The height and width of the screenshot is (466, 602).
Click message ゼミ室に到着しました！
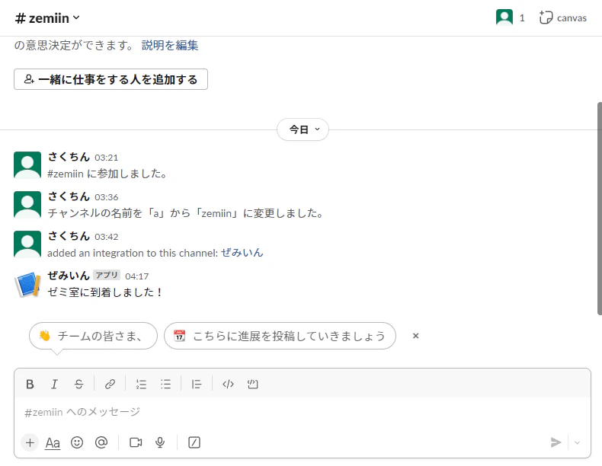pyautogui.click(x=105, y=292)
